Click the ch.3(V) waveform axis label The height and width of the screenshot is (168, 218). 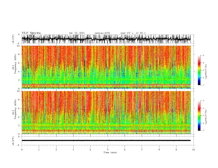click(x=13, y=141)
